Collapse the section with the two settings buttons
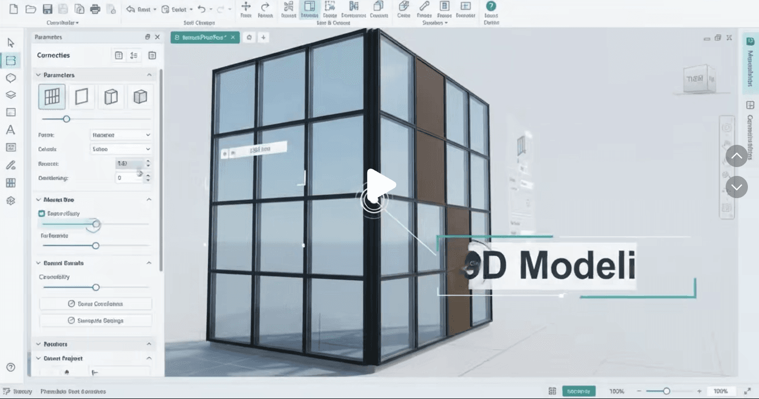This screenshot has height=399, width=759. coord(149,263)
